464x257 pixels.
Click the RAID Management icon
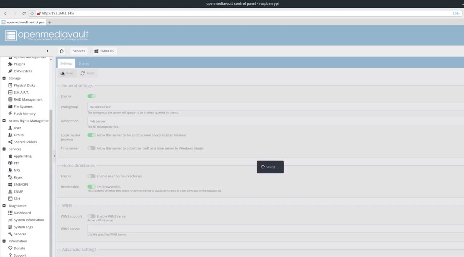coord(10,99)
